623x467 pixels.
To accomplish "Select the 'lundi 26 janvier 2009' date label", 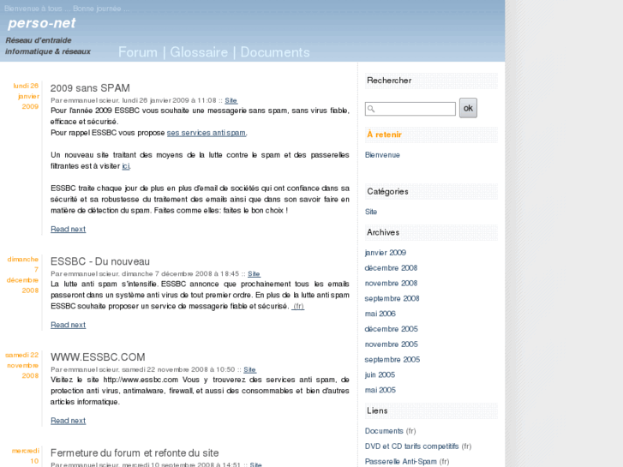I will [x=27, y=96].
